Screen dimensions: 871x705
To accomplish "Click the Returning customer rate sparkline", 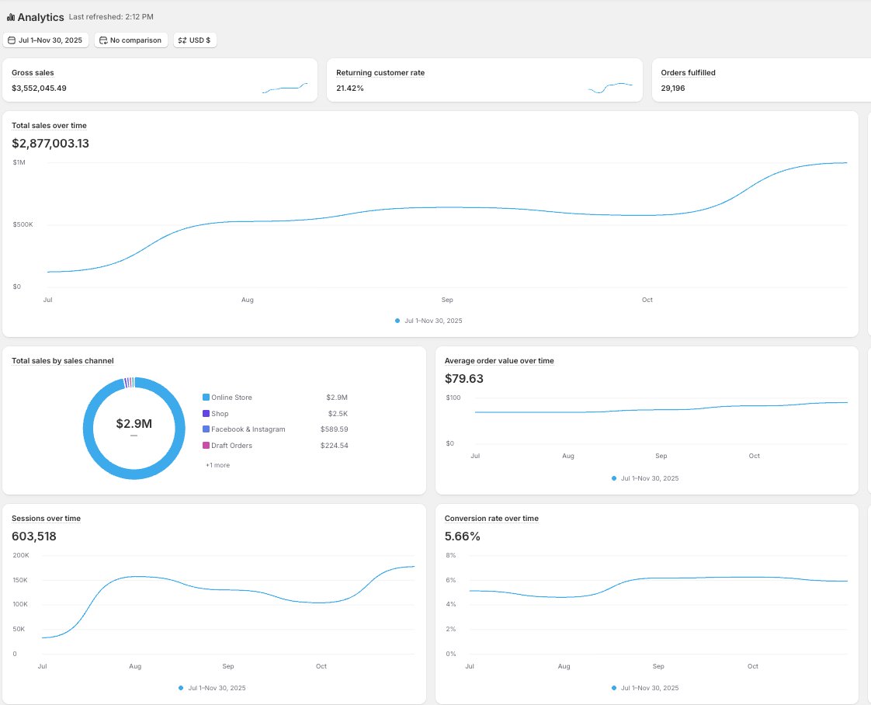I will pos(610,88).
